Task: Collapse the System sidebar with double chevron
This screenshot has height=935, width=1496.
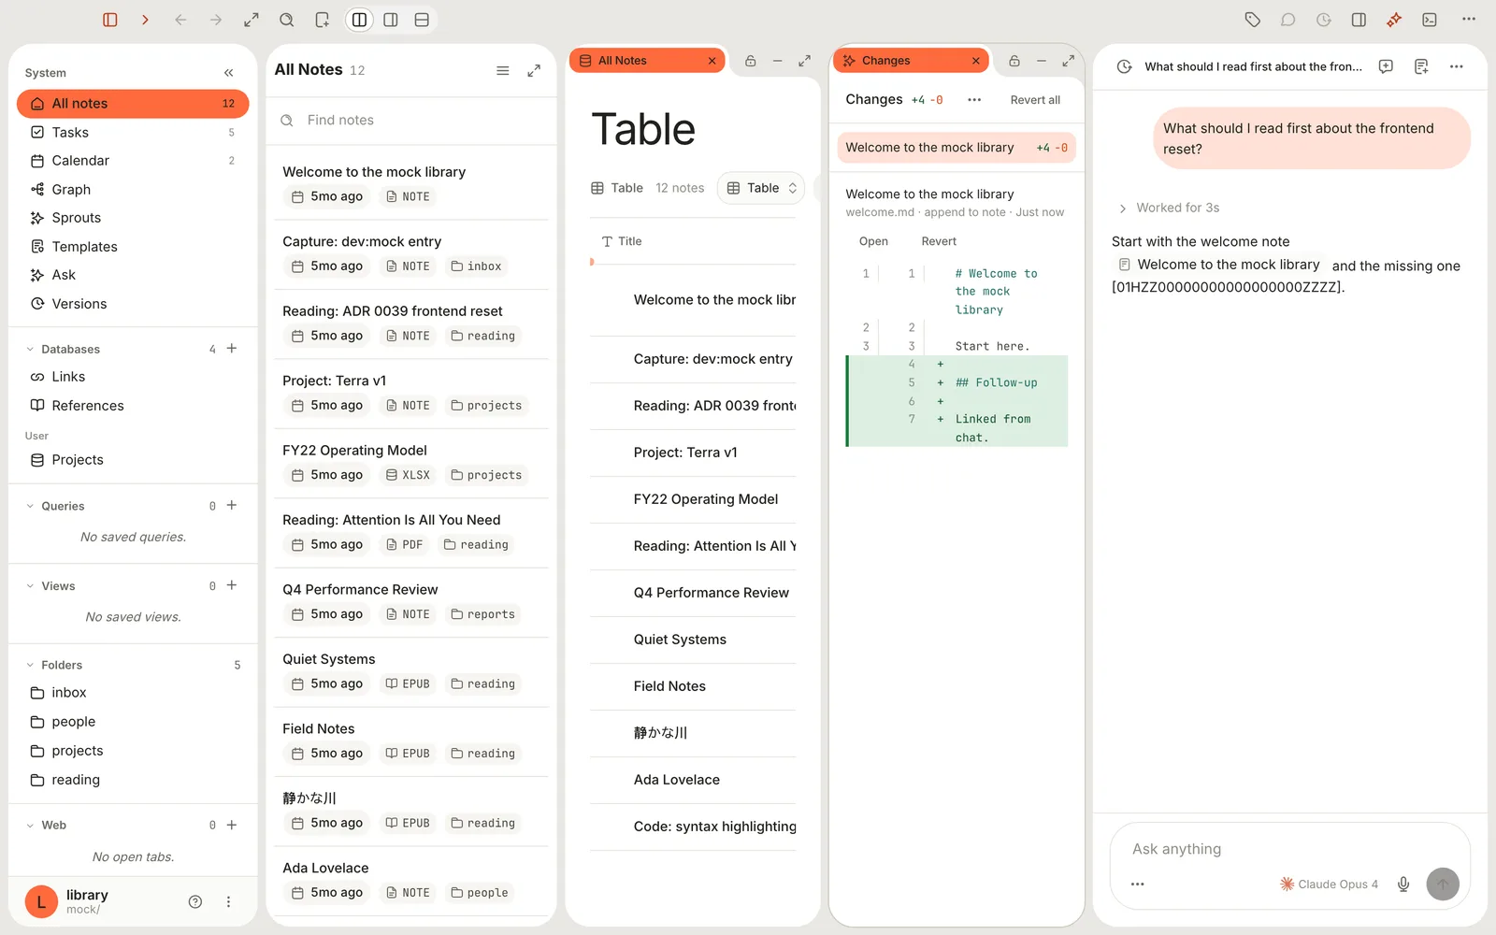Action: 229,73
